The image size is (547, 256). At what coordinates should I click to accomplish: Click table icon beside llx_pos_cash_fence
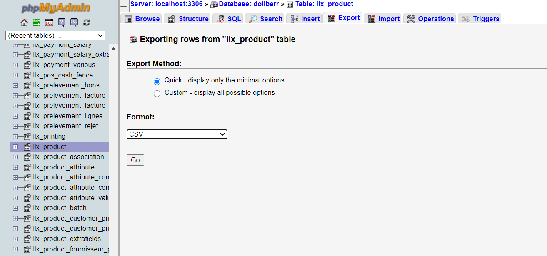(27, 75)
